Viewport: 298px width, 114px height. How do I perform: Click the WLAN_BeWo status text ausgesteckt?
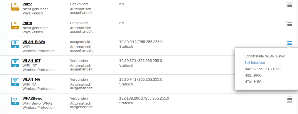point(80,42)
